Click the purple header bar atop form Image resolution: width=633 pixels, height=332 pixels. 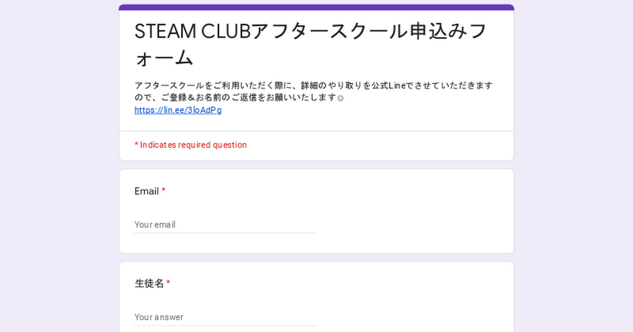point(316,7)
